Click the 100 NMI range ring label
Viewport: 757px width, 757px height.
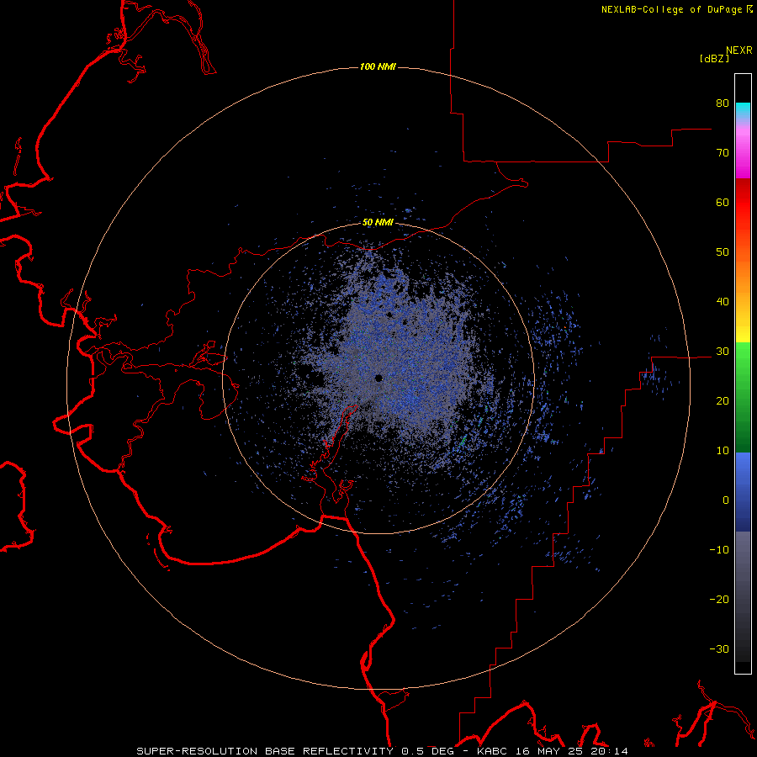tap(378, 66)
